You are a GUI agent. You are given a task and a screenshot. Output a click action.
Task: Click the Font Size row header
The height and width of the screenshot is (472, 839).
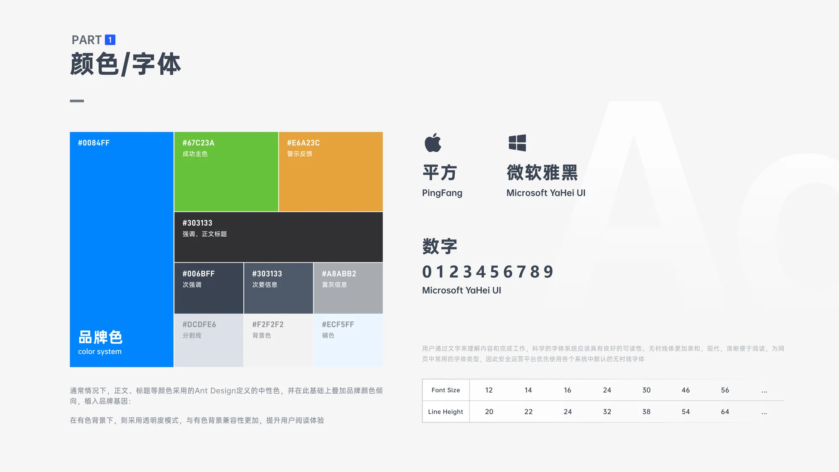446,390
